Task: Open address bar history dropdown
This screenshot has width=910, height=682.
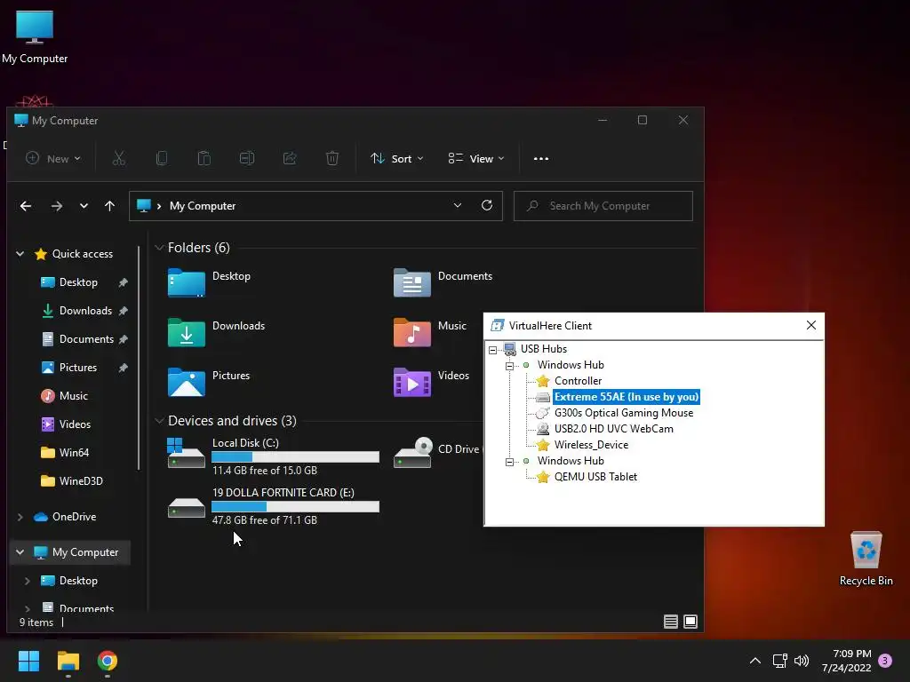Action: pyautogui.click(x=458, y=205)
